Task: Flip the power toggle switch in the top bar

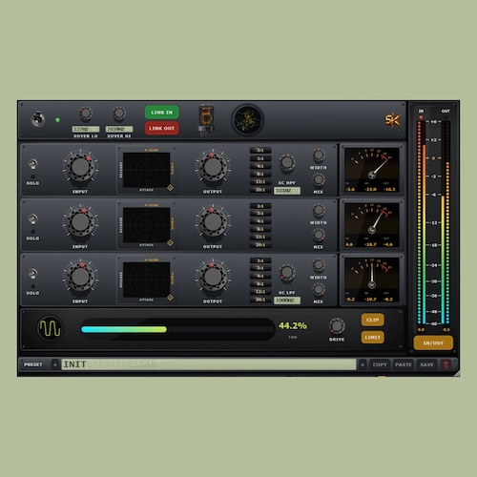Action: point(38,119)
